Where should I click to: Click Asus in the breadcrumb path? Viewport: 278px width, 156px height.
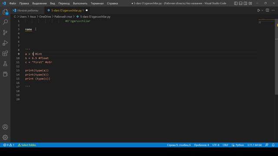click(33, 16)
